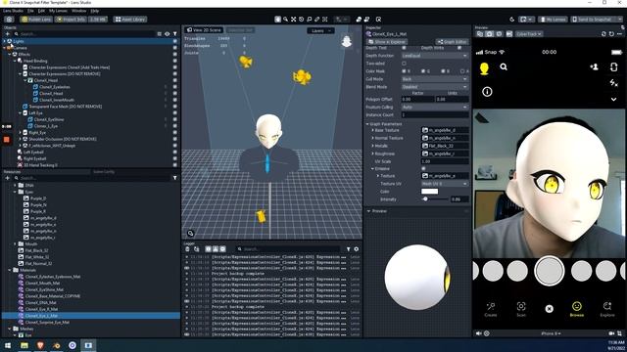The width and height of the screenshot is (627, 352).
Task: Expand the Right_Eye object node
Action: coord(20,133)
